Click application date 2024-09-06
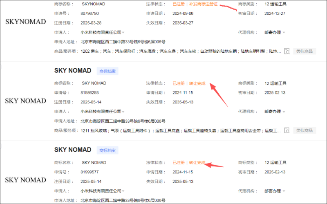Screen dimensions: 327x204 pyautogui.click(x=183, y=13)
